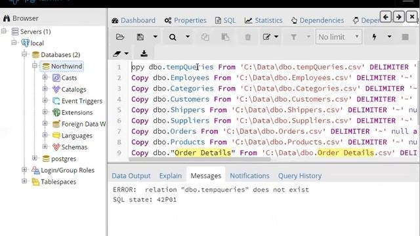
Task: Collapse the Servers (1) tree node
Action: [4, 31]
